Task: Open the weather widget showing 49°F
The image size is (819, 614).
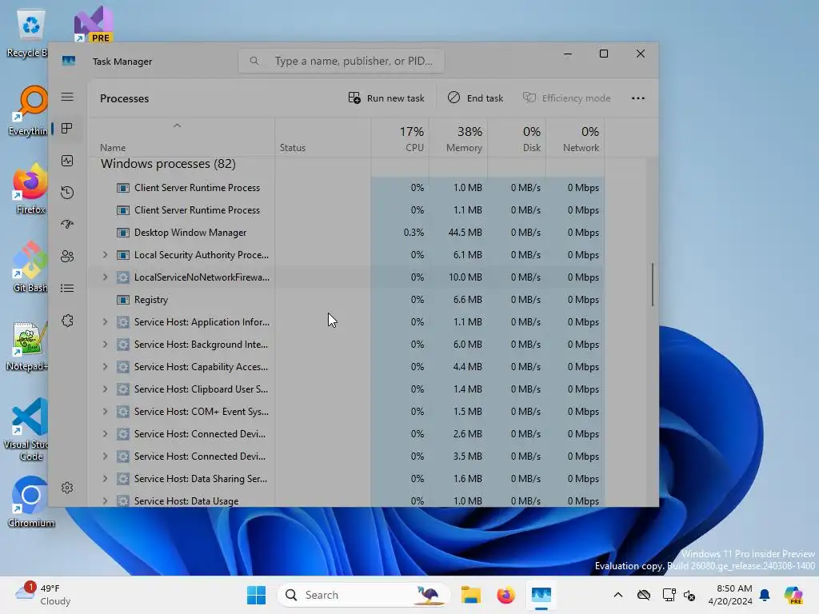Action: click(x=44, y=595)
